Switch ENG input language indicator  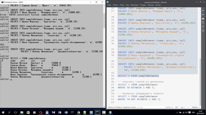pyautogui.click(x=193, y=112)
